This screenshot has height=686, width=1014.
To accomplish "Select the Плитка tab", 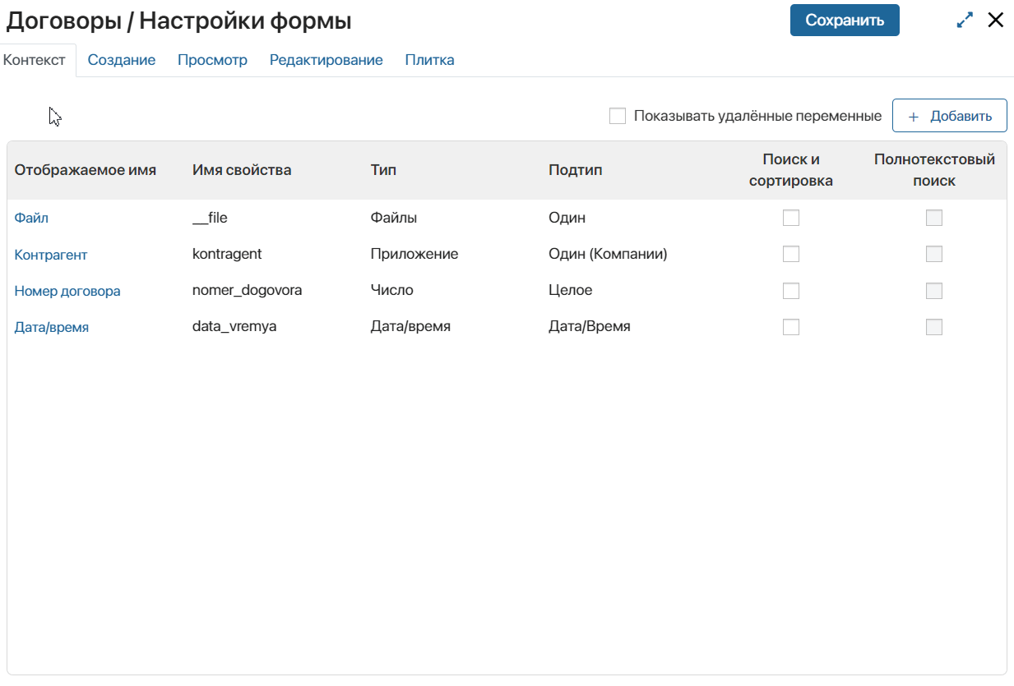I will [429, 60].
